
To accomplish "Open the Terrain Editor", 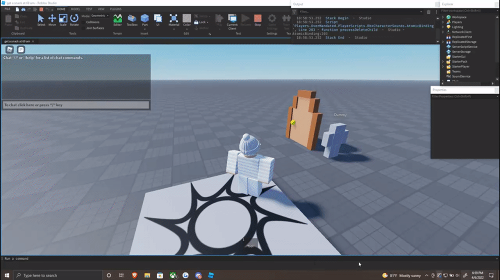I will [117, 20].
